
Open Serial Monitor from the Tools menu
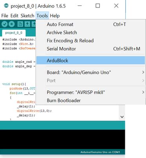[x=91, y=49]
